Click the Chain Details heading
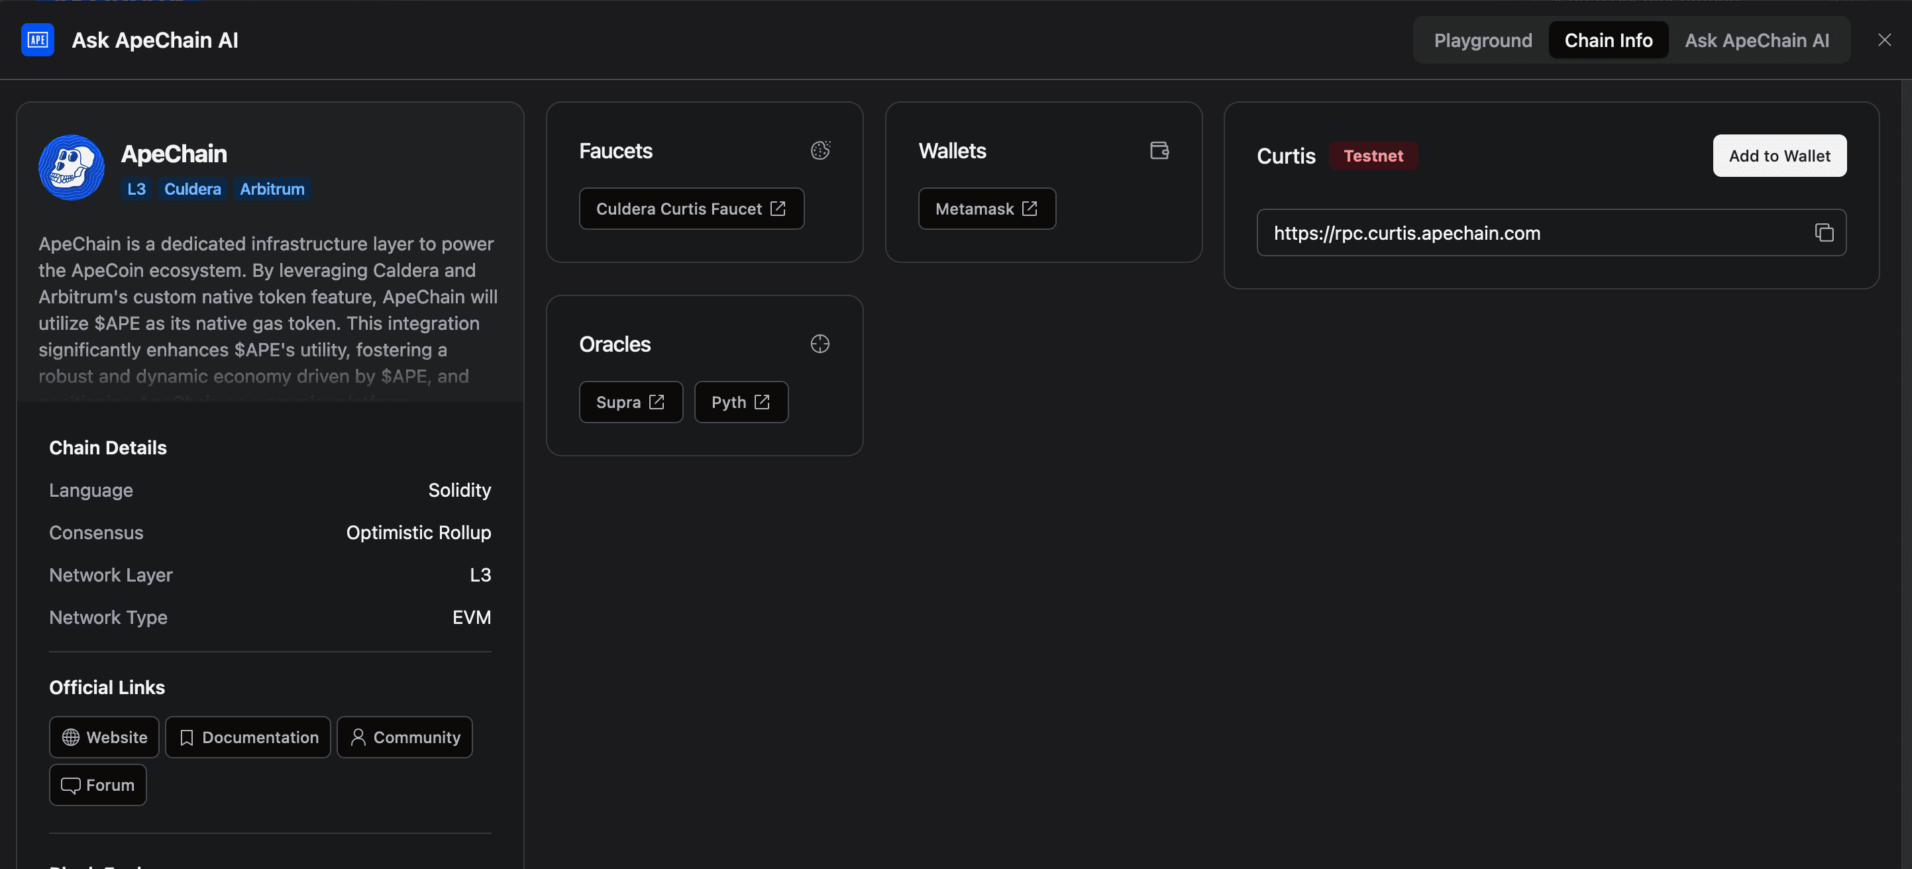 click(x=107, y=448)
